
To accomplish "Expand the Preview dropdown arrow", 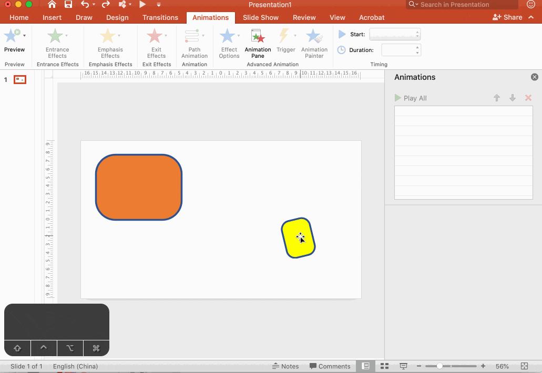I will tap(24, 36).
